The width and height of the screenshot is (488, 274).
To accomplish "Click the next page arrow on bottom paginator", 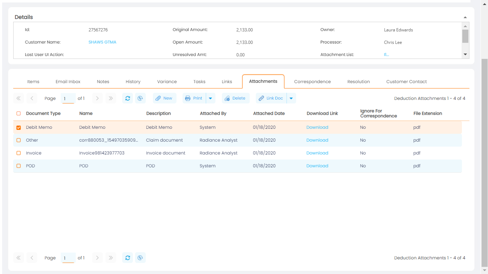I will (97, 258).
